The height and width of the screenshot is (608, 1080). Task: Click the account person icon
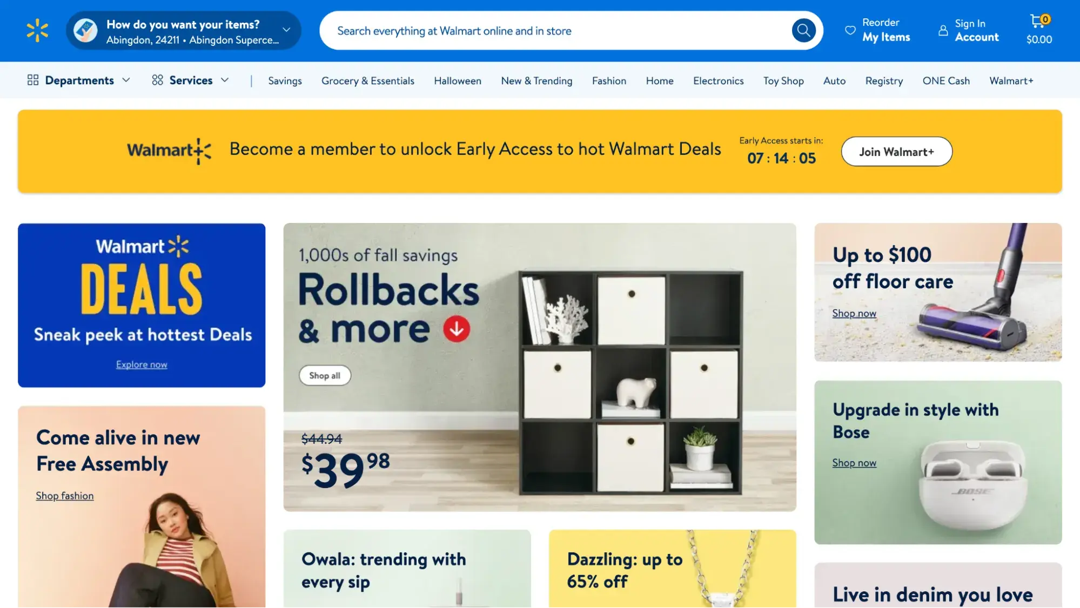943,30
